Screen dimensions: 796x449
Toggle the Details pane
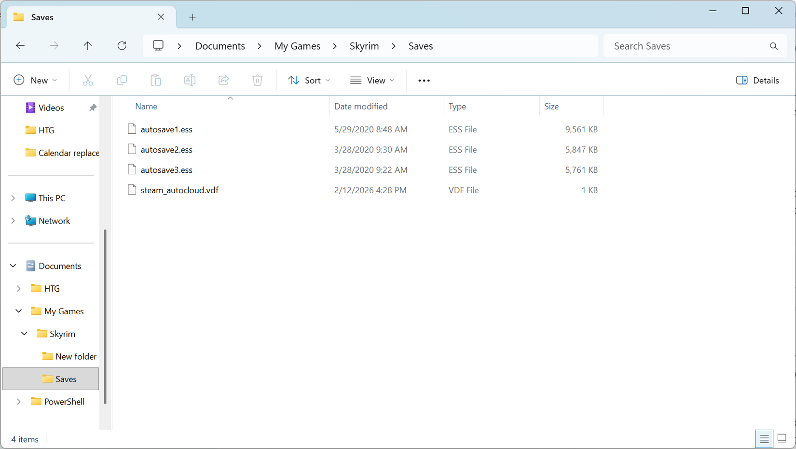point(757,80)
